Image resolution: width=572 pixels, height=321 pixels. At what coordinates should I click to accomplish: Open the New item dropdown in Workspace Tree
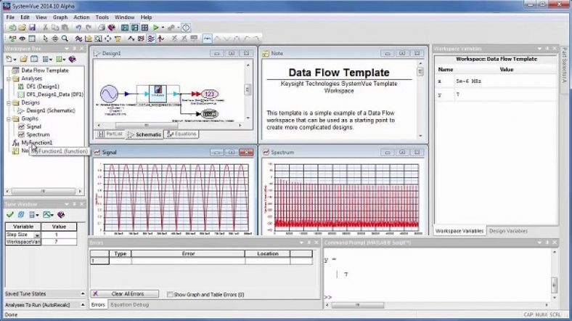[10, 59]
